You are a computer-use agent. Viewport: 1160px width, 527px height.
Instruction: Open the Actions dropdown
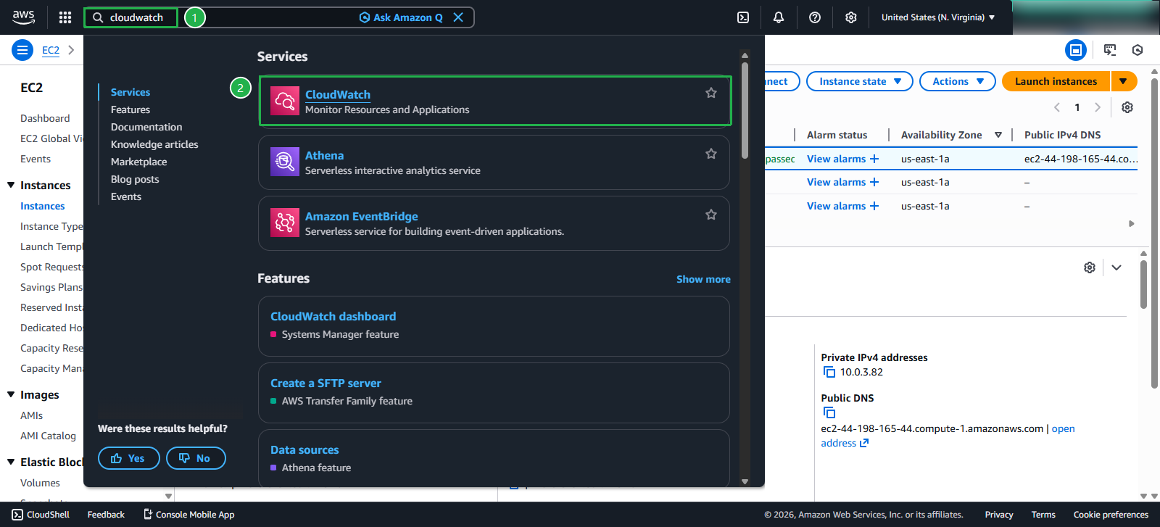point(958,81)
